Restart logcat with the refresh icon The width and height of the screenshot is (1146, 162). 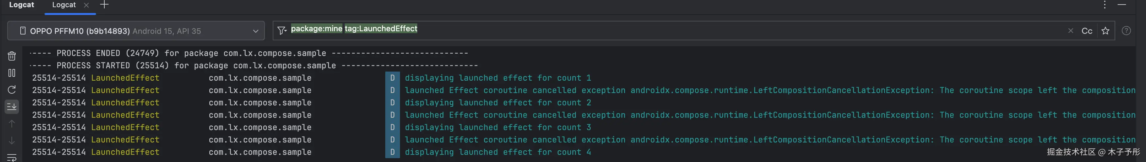point(12,90)
